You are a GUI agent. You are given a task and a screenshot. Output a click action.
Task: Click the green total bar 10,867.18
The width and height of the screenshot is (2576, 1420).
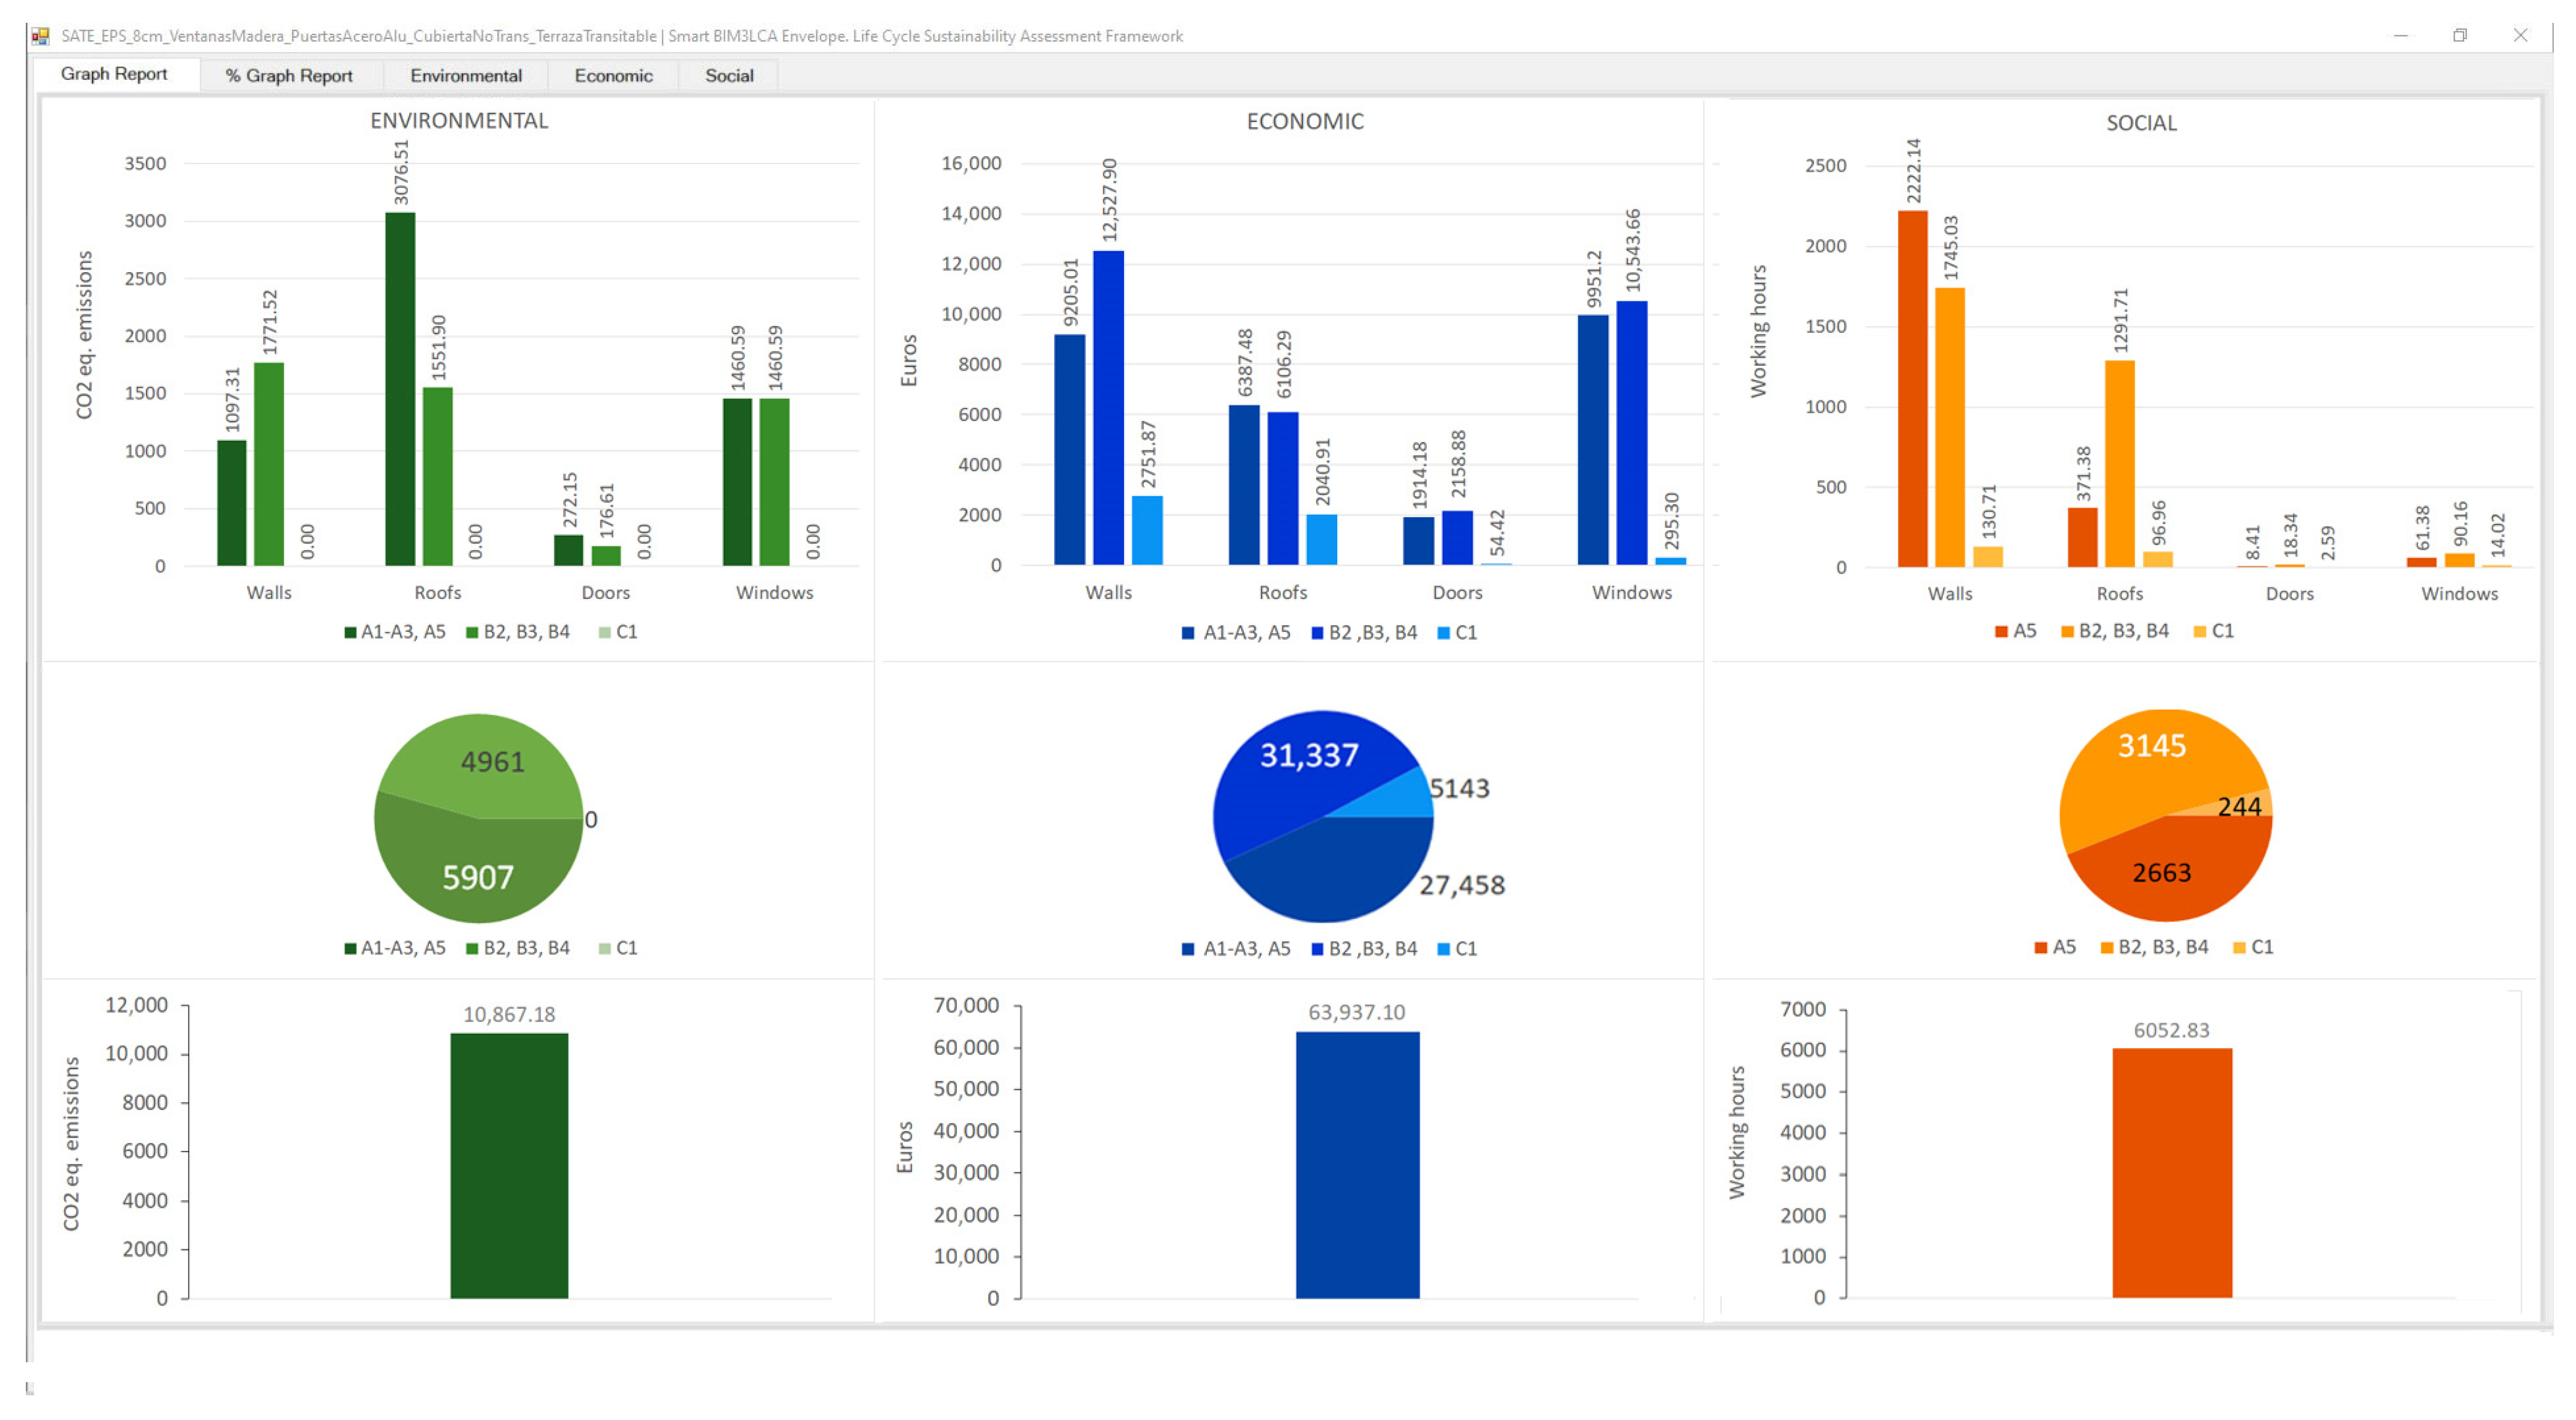click(x=509, y=1165)
